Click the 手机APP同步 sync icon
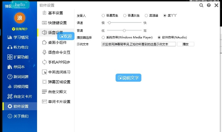This screenshot has height=132, width=222. [44, 62]
